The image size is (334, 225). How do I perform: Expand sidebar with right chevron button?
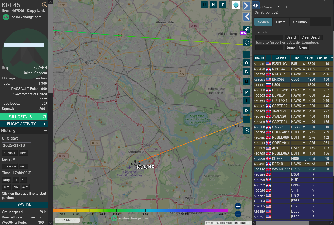[x=246, y=6]
